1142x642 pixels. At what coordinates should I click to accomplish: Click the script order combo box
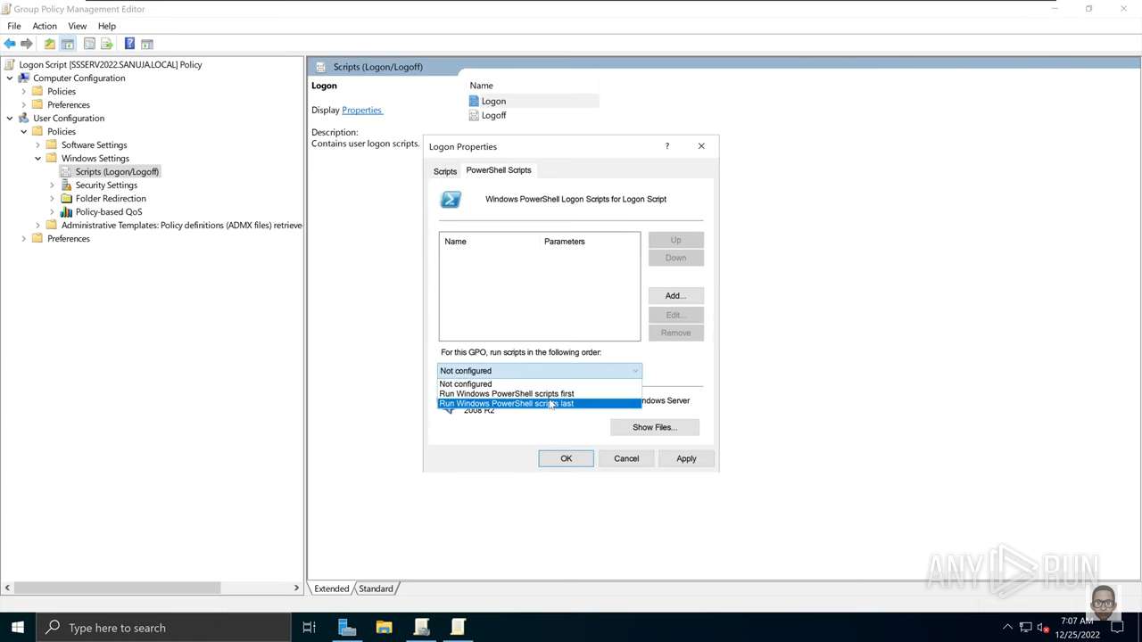coord(540,371)
